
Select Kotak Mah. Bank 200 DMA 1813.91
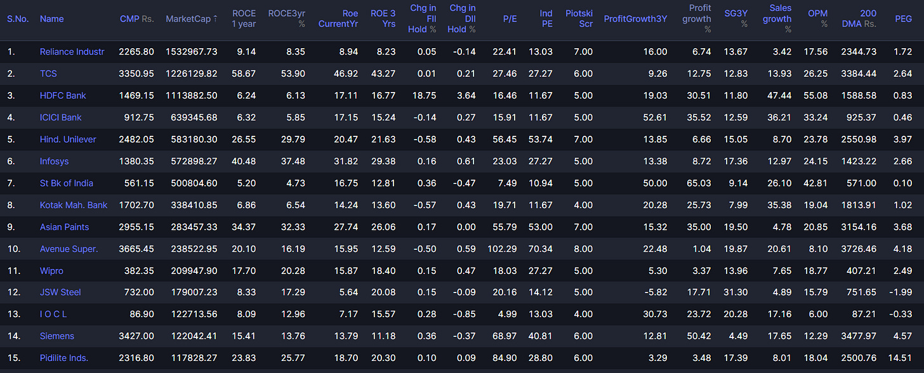[858, 205]
